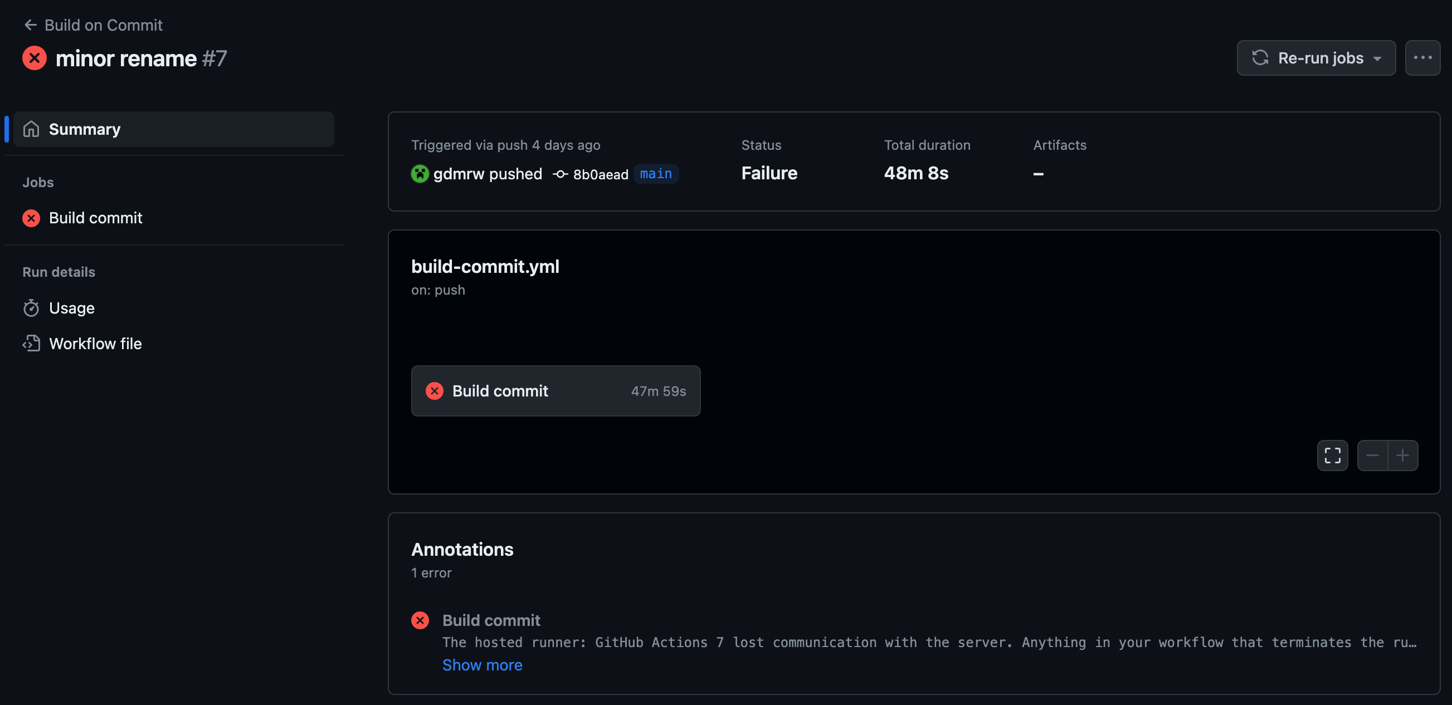Click the back arrow to Build on Commit

(31, 25)
